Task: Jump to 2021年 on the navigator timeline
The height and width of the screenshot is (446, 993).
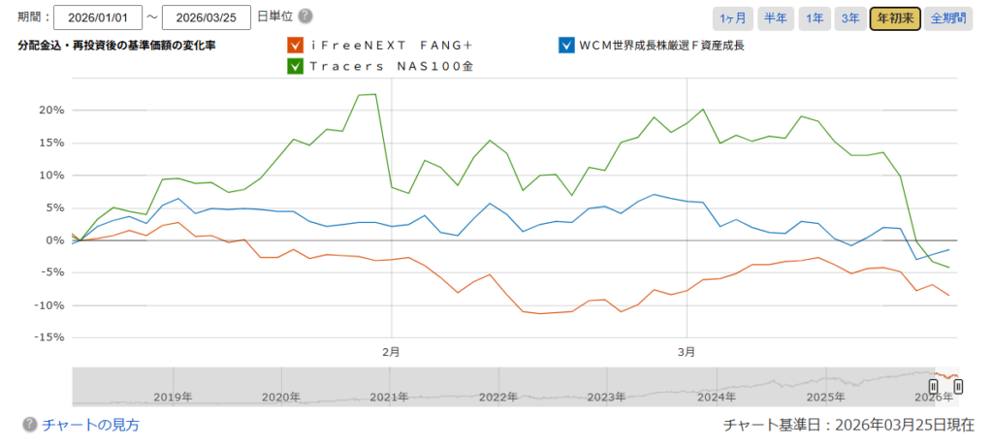Action: click(388, 397)
